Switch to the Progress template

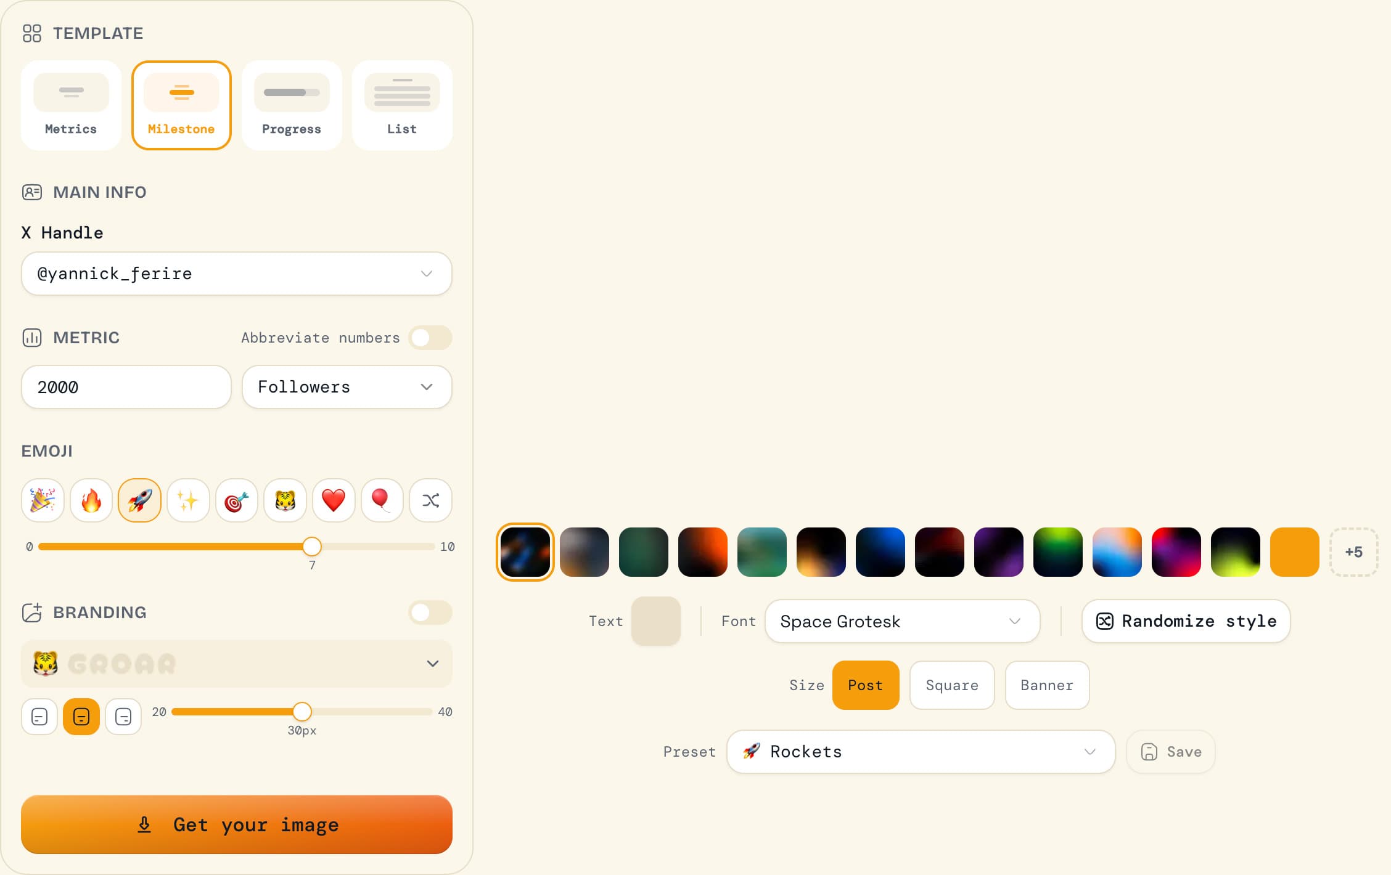(291, 105)
